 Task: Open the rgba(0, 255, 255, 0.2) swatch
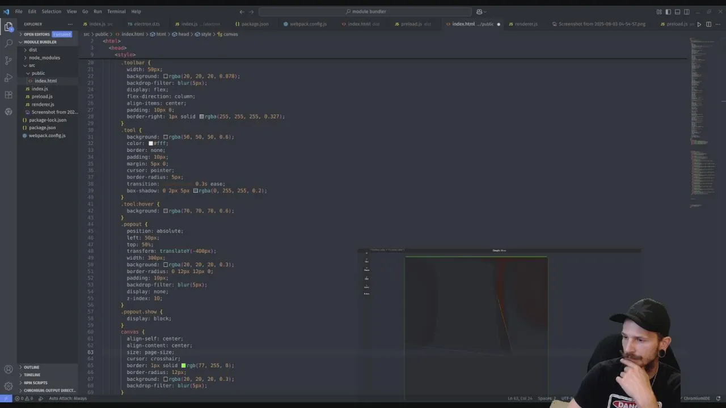[196, 190]
